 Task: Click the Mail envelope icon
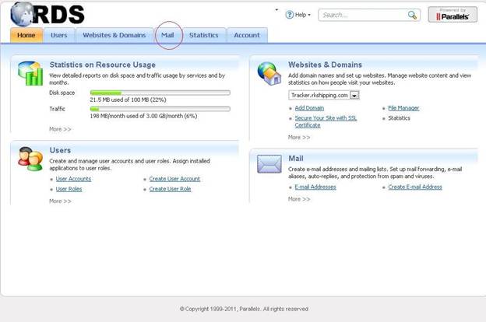tap(269, 164)
